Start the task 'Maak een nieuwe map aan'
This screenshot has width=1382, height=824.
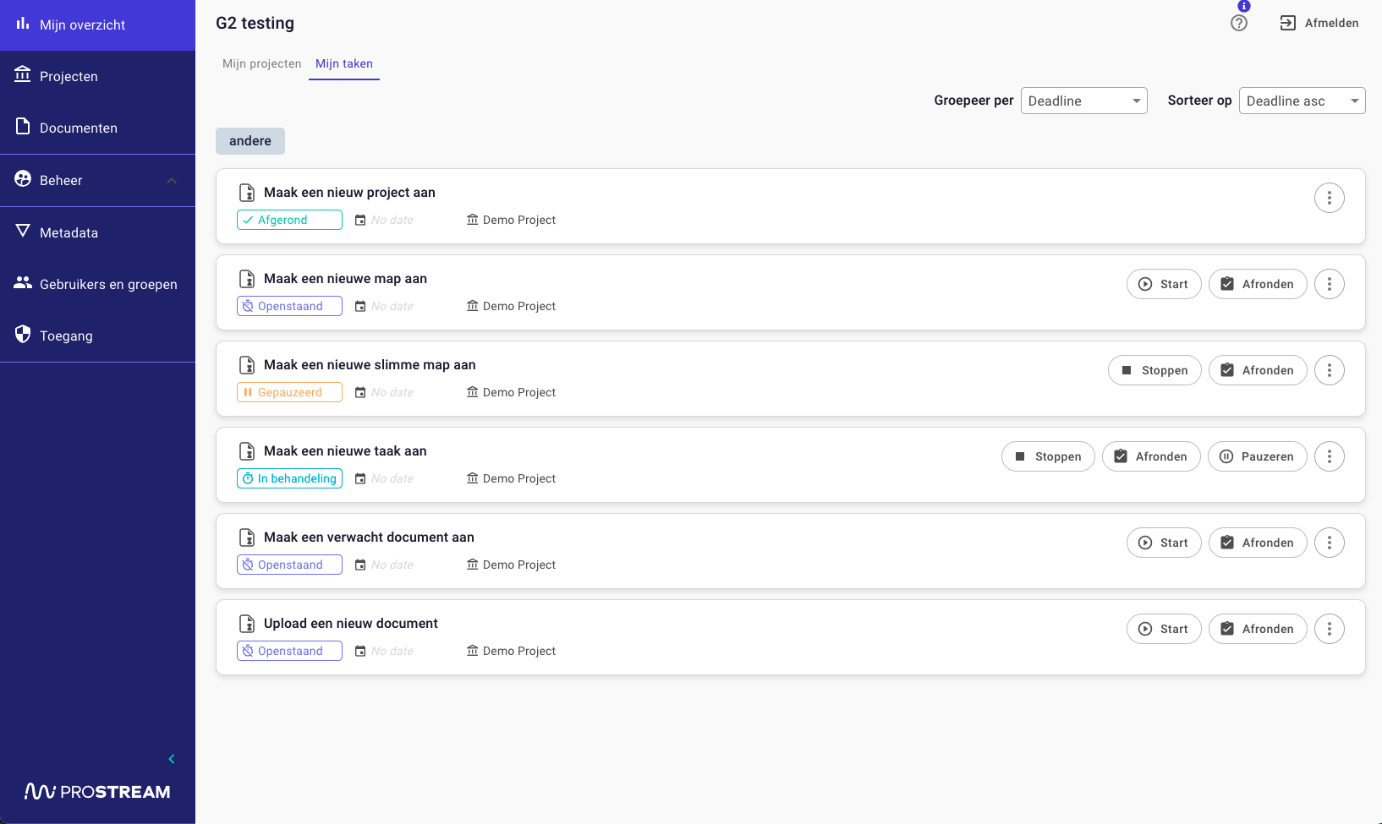1163,284
